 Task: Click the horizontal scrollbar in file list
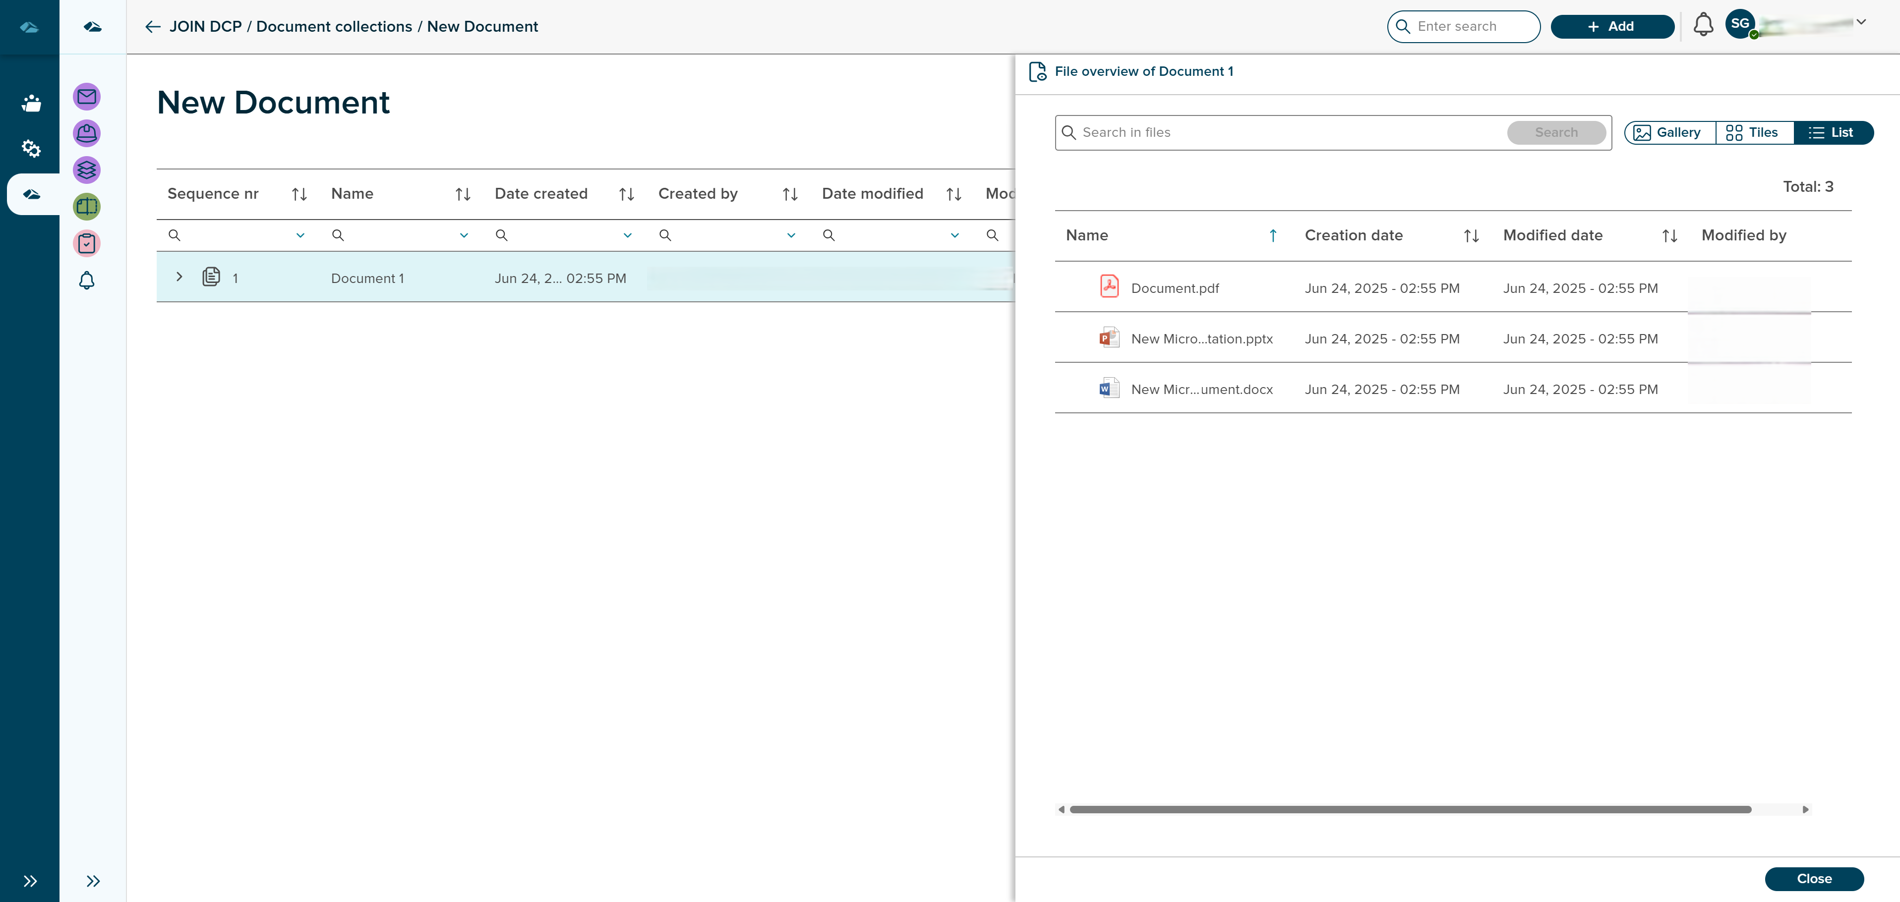click(x=1410, y=809)
